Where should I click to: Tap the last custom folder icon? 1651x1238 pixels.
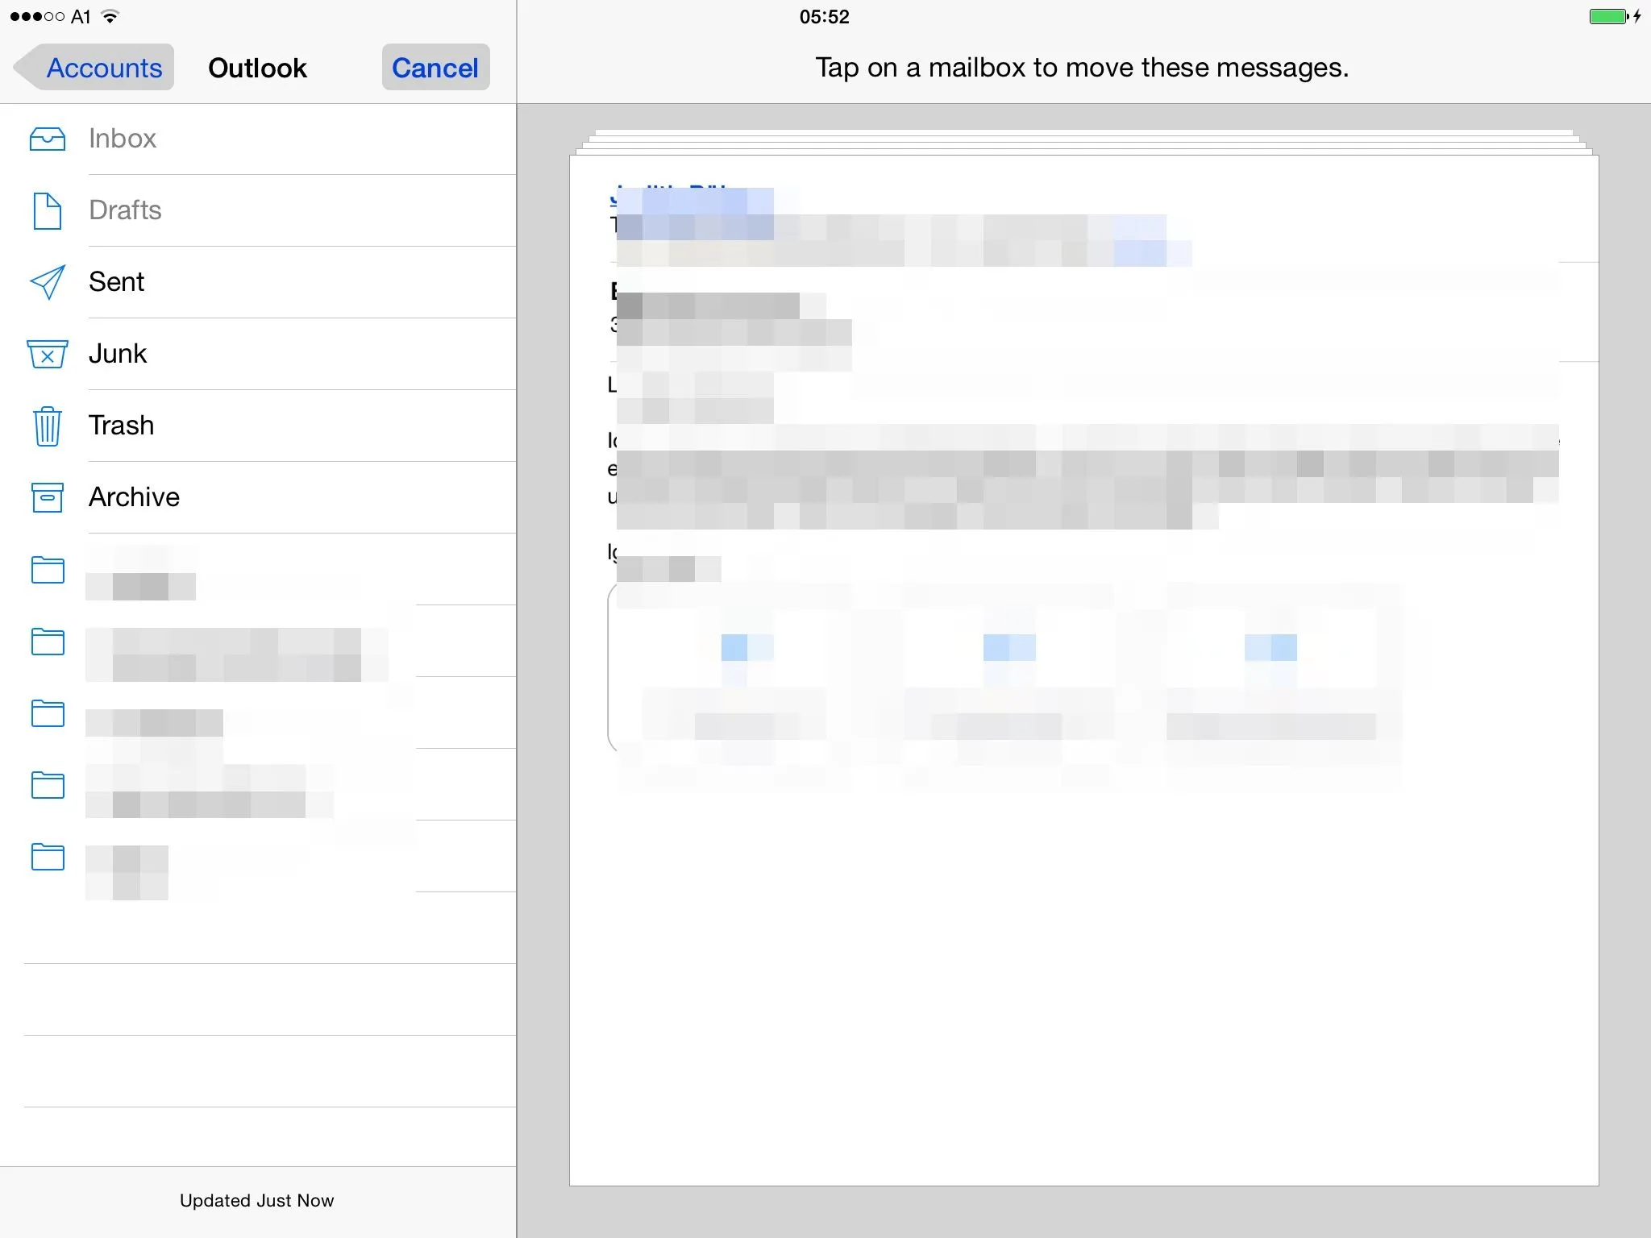click(x=48, y=856)
